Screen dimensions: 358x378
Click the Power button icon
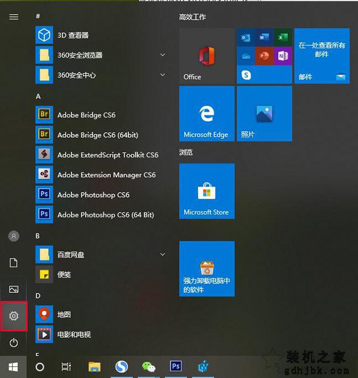tap(14, 343)
